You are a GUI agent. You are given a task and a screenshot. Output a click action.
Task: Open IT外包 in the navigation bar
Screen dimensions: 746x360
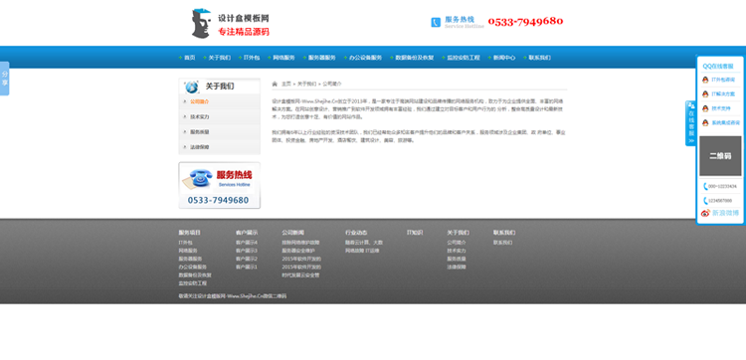(252, 58)
